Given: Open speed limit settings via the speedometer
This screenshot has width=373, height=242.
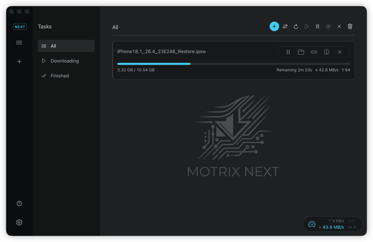Looking at the screenshot, I should coord(312,224).
